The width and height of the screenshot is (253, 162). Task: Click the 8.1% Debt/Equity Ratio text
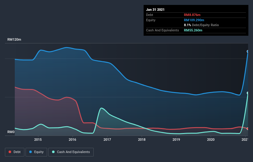(x=201, y=25)
